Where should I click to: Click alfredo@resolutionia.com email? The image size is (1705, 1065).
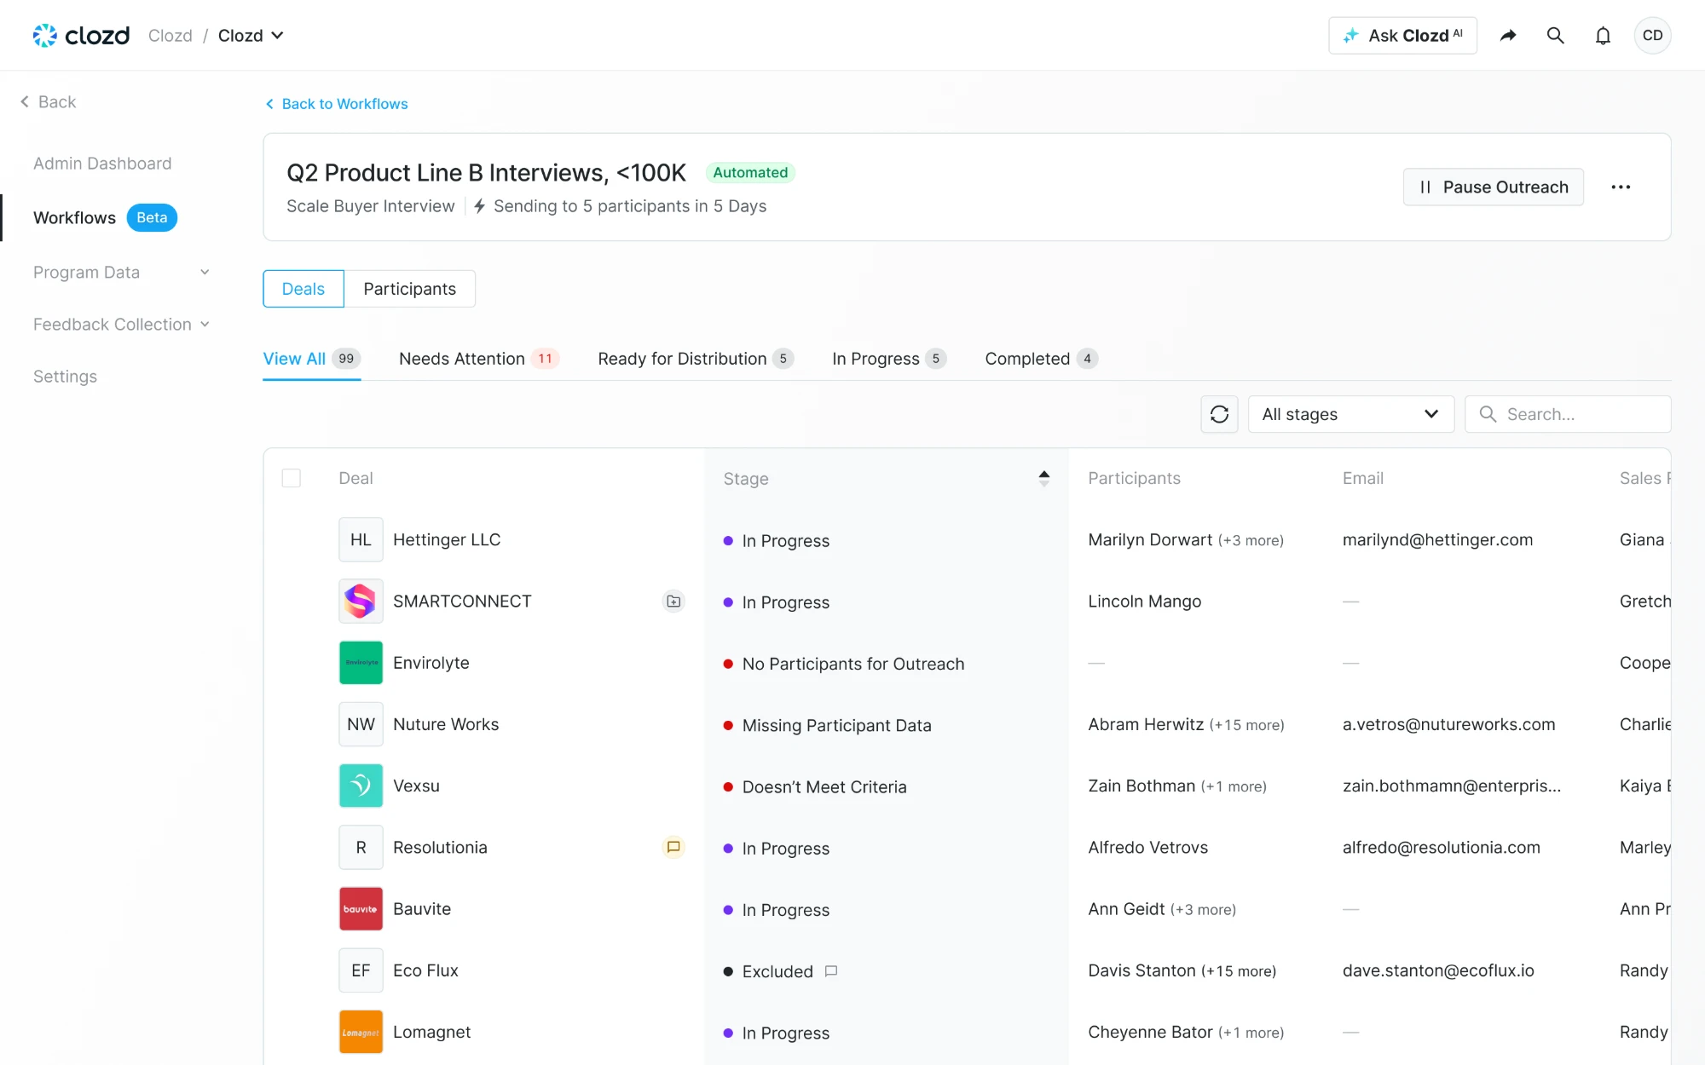pos(1441,847)
